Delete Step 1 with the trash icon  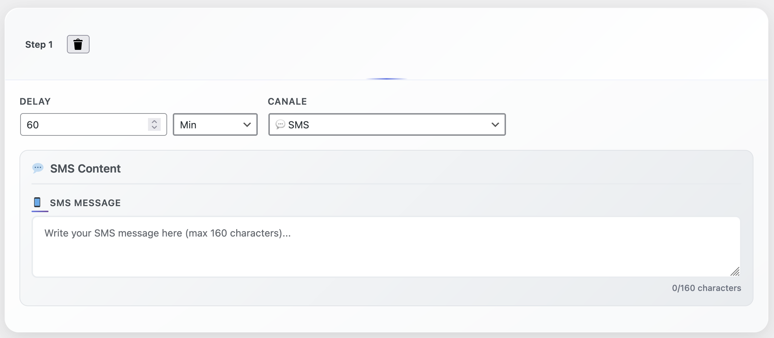coord(78,44)
